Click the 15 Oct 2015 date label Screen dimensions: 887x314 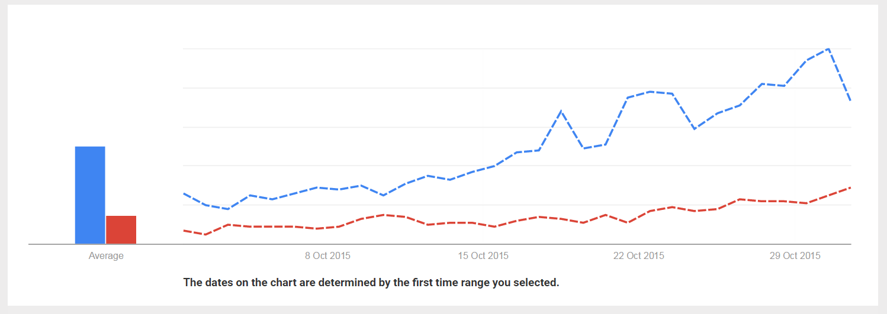tap(483, 256)
